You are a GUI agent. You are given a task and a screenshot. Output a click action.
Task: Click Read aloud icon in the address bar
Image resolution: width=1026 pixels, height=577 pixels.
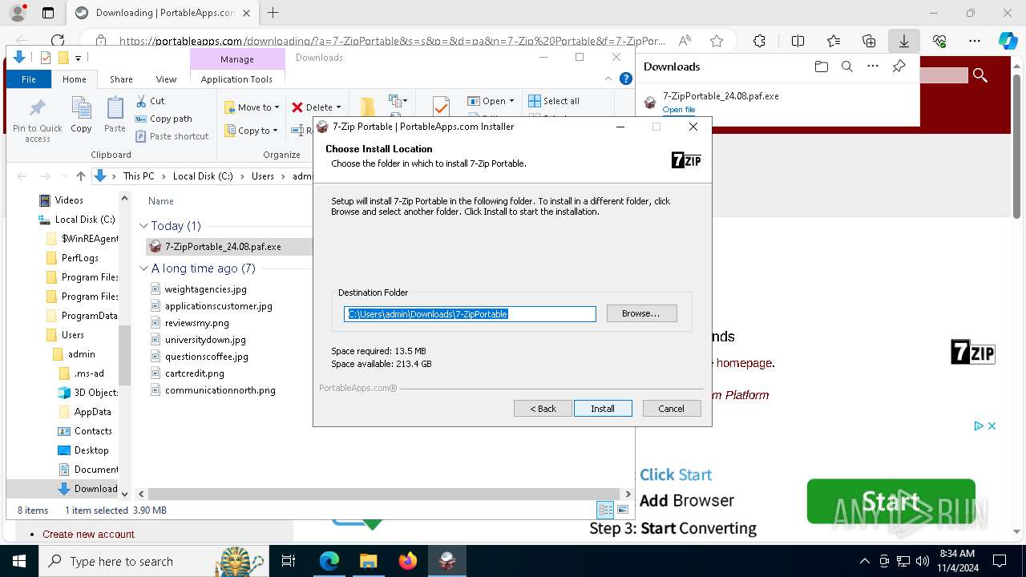click(685, 41)
